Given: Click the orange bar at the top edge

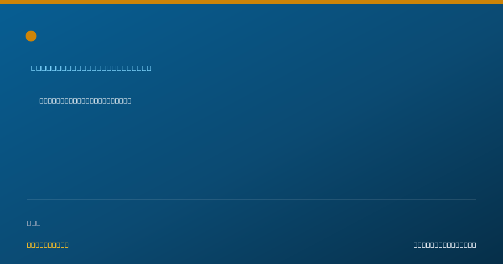Looking at the screenshot, I should [x=251, y=2].
